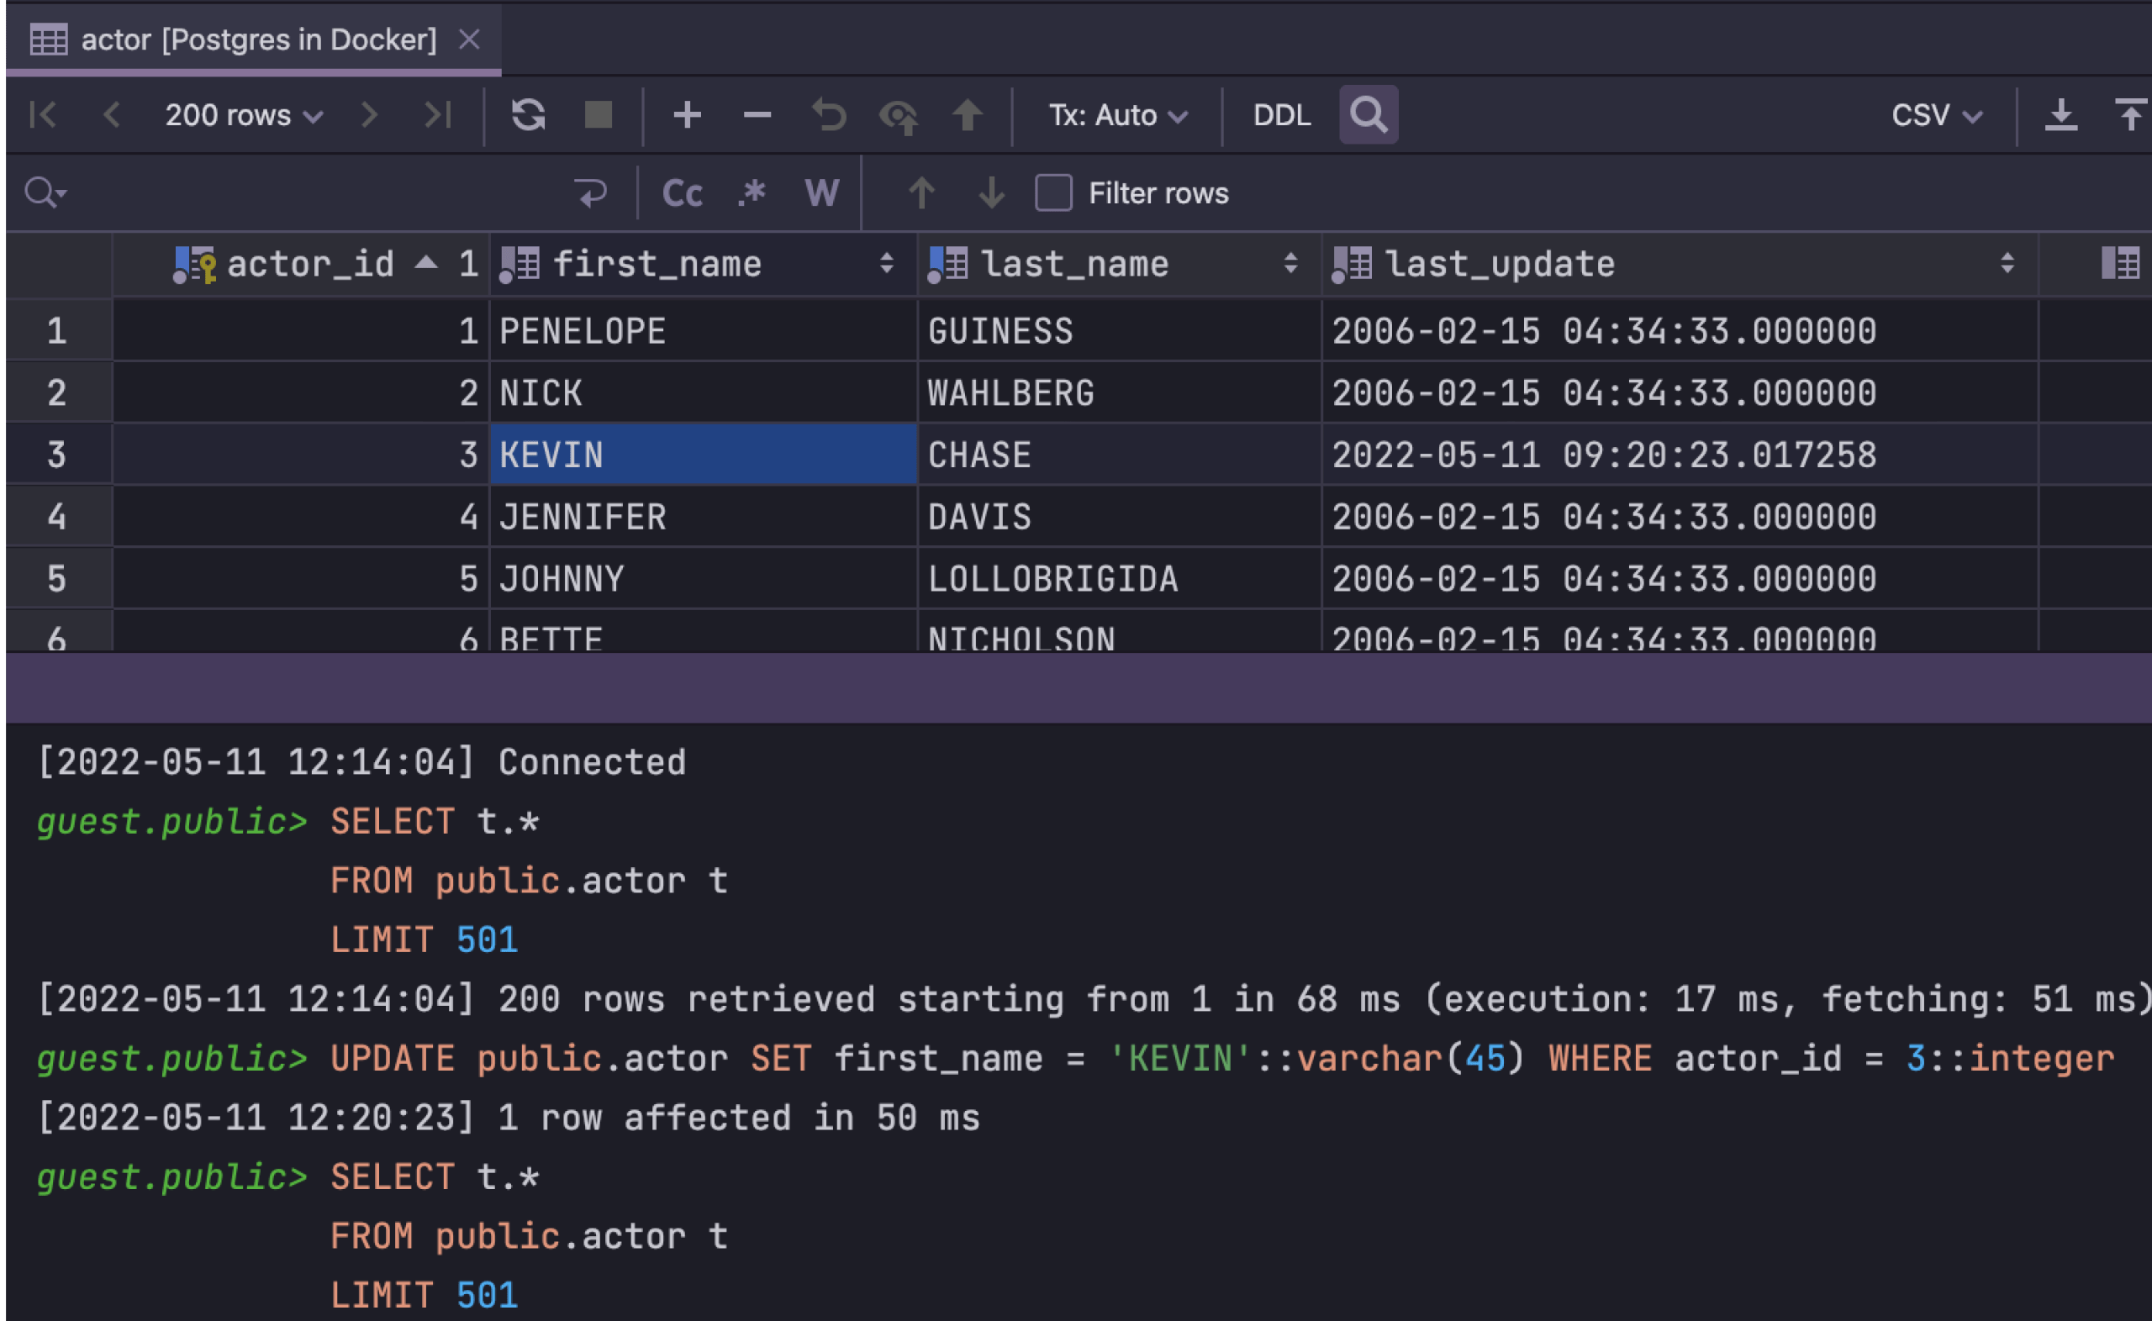Screen dimensions: 2152x1321
Task: Add new row with plus icon
Action: point(687,114)
